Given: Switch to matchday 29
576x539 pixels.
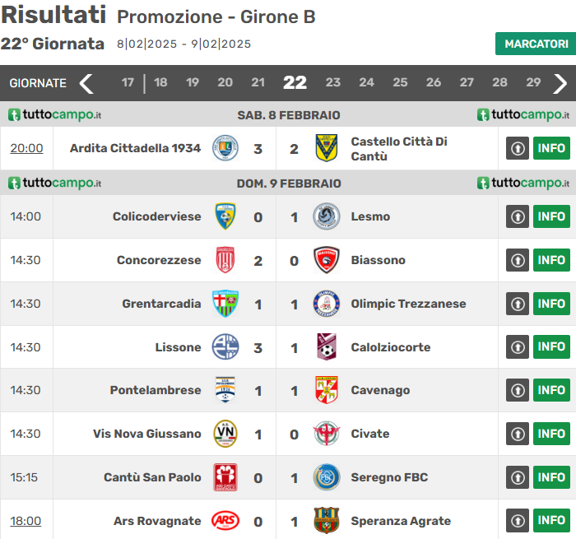Looking at the screenshot, I should [x=533, y=83].
